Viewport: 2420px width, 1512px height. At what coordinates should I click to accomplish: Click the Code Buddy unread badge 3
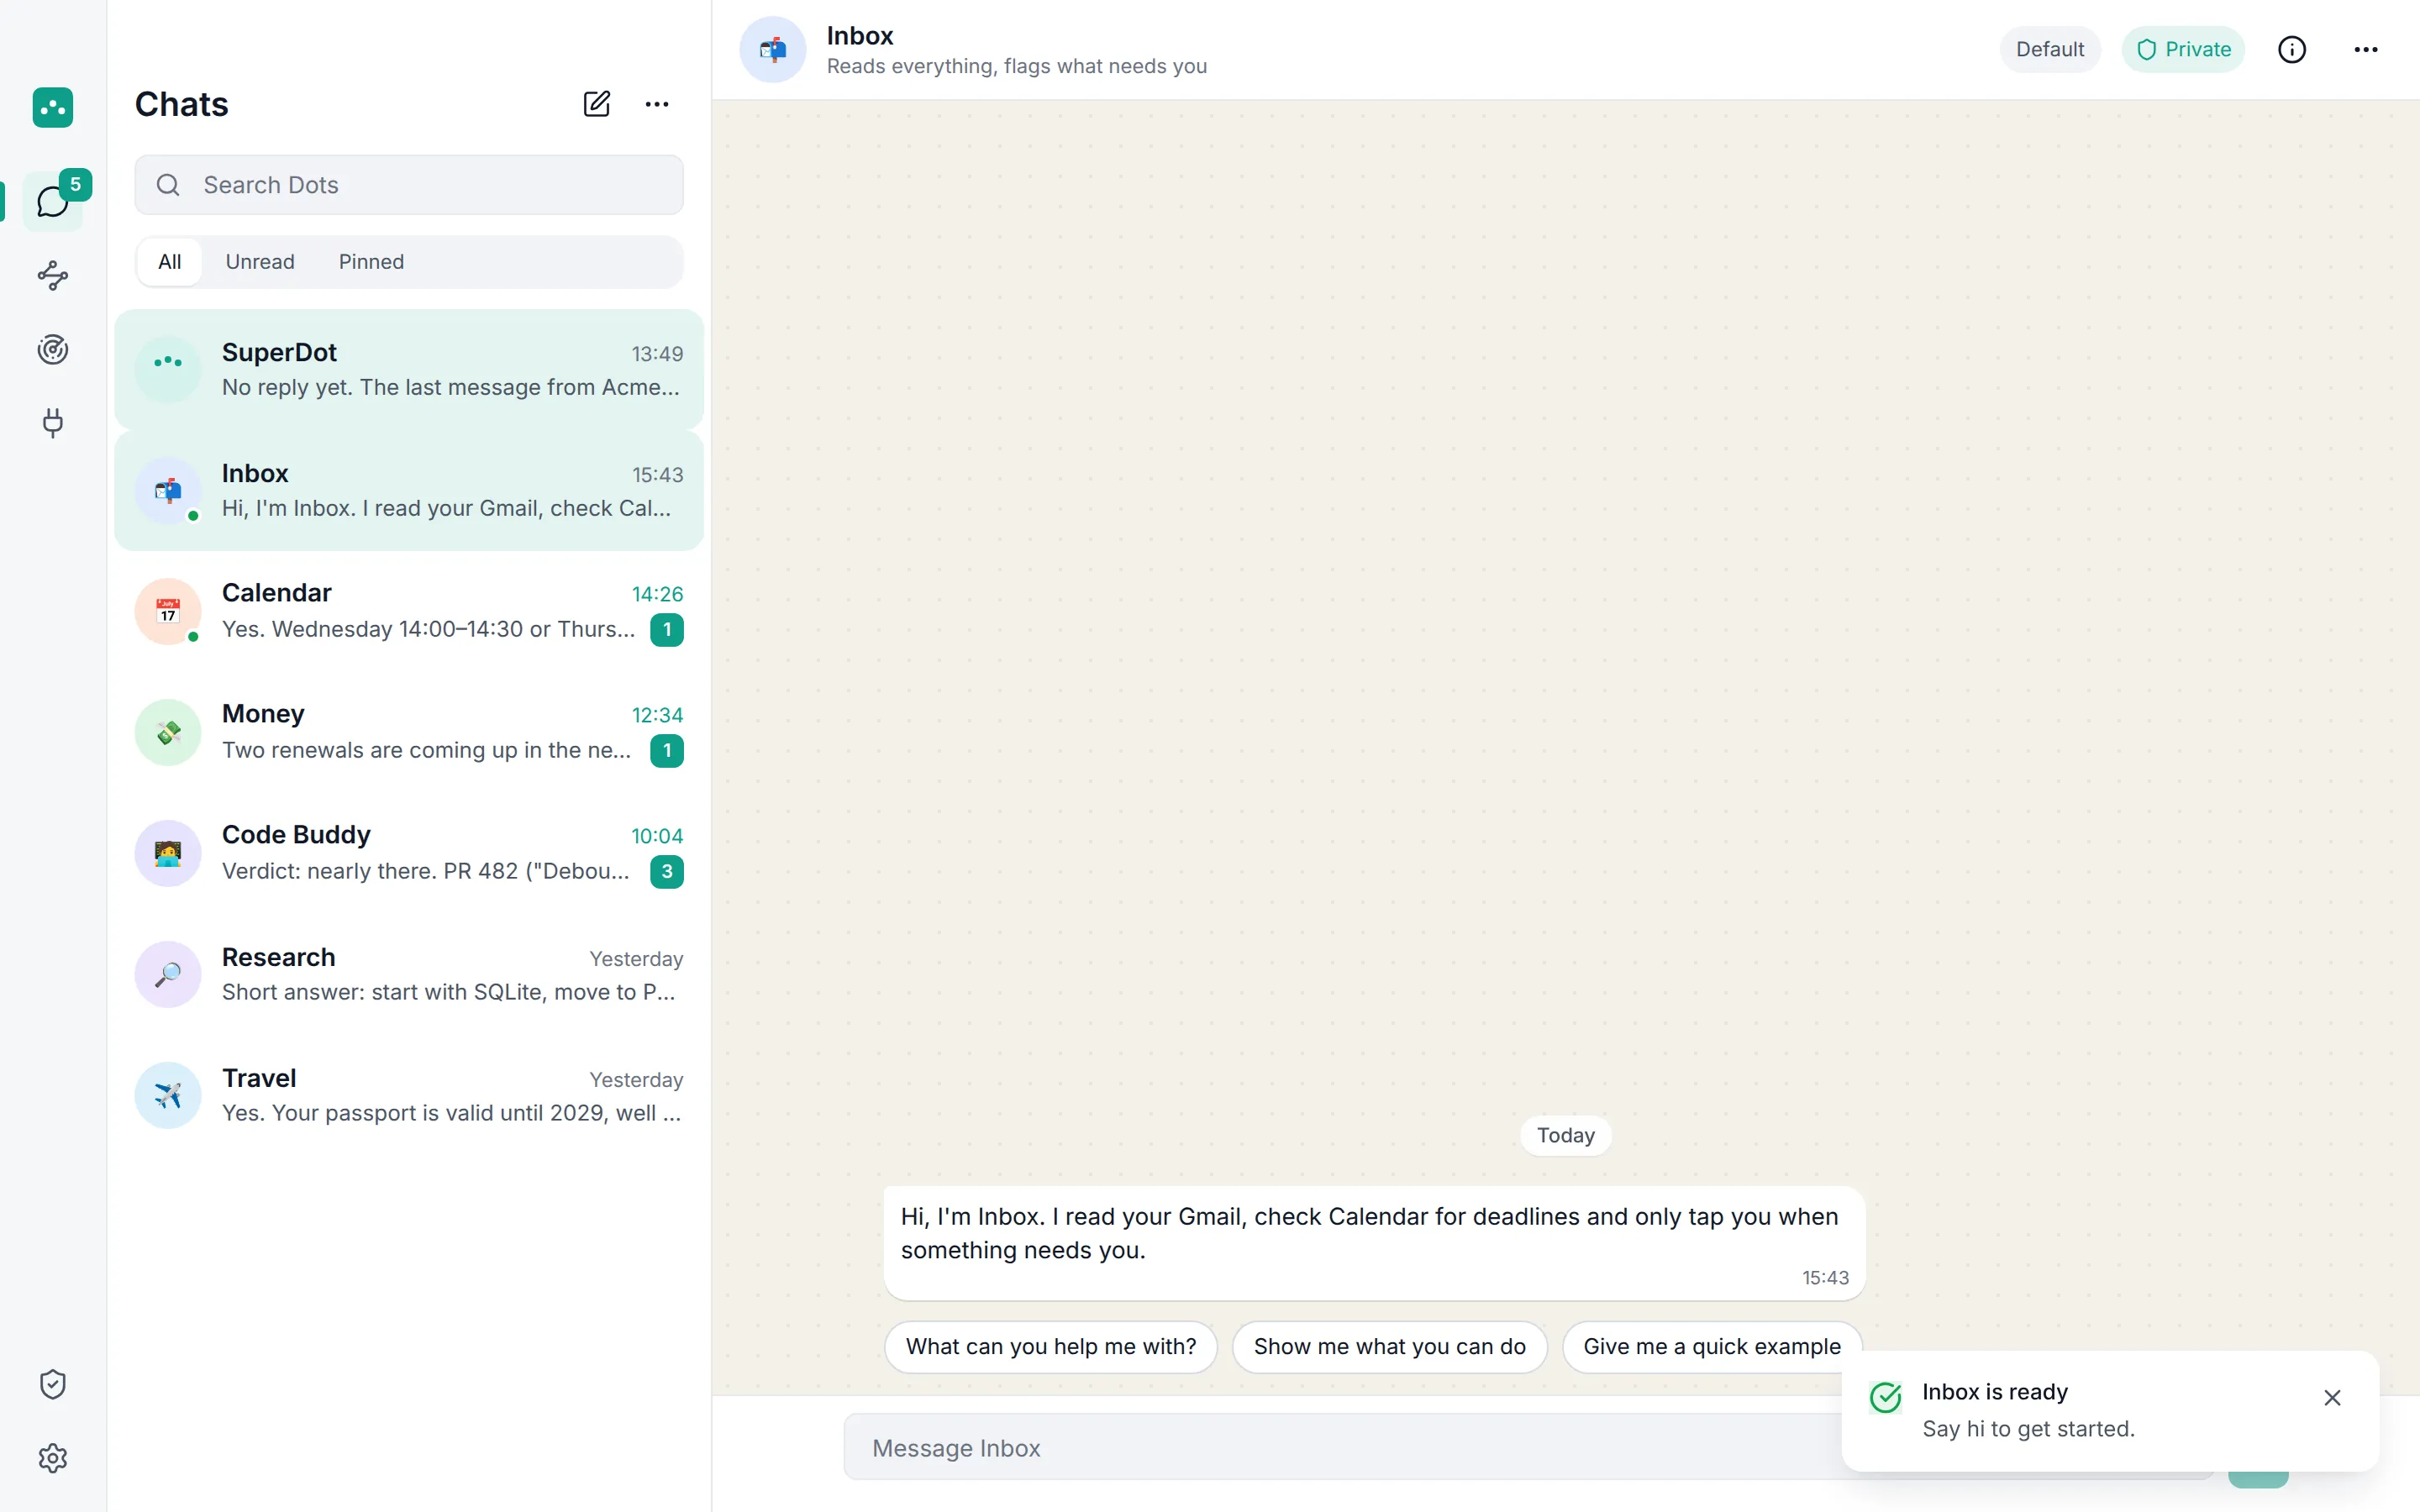pyautogui.click(x=667, y=871)
